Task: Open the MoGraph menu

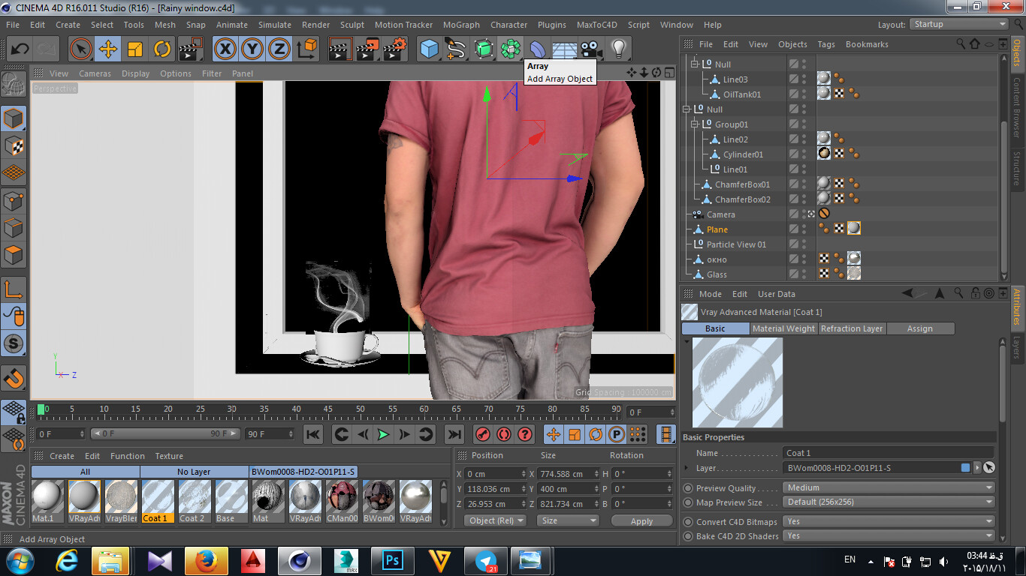Action: [460, 25]
